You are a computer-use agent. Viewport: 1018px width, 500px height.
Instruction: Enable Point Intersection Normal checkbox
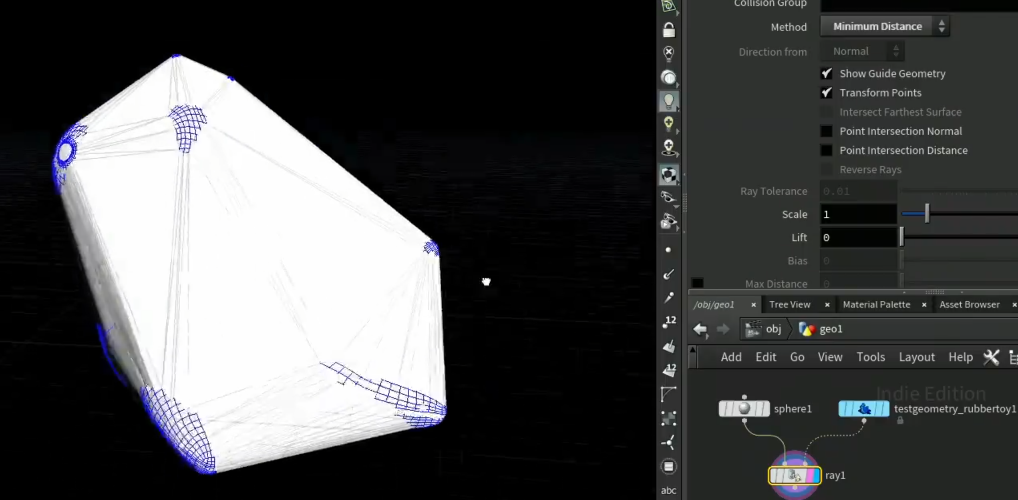(827, 131)
